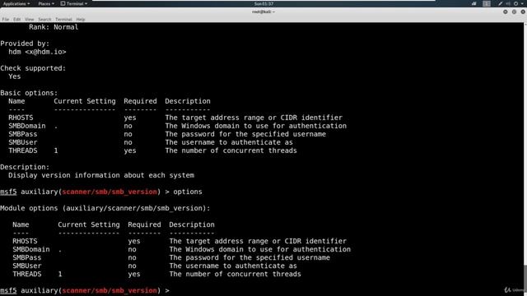Click red scanner/smb/smb_version in options prompt
The image size is (527, 296).
(110, 192)
